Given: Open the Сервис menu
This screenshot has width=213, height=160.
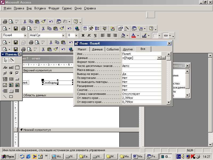Looking at the screenshot, I should 67,8.
